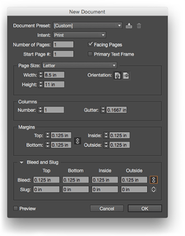This screenshot has height=236, width=185.
Task: Enable the Primary Text Frame checkbox
Action: (x=90, y=54)
